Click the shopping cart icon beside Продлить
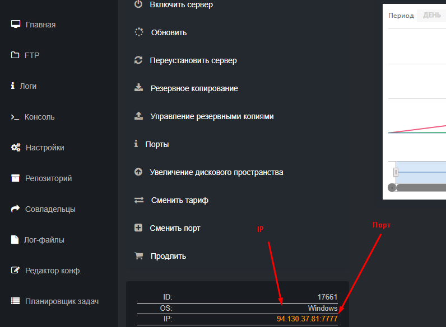This screenshot has height=327, width=446. 138,256
